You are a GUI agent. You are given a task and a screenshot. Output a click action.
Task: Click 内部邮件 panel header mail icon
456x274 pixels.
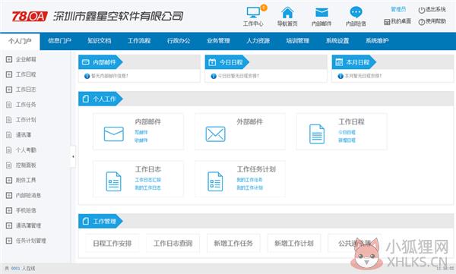click(85, 62)
